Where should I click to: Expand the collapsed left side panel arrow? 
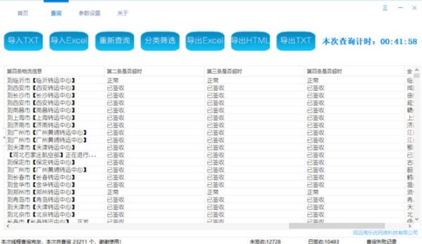click(4, 137)
